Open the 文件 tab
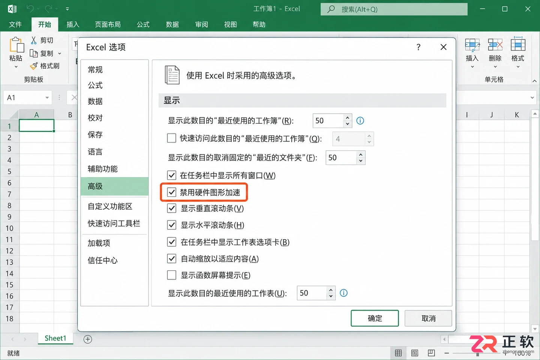This screenshot has height=360, width=540. 15,24
